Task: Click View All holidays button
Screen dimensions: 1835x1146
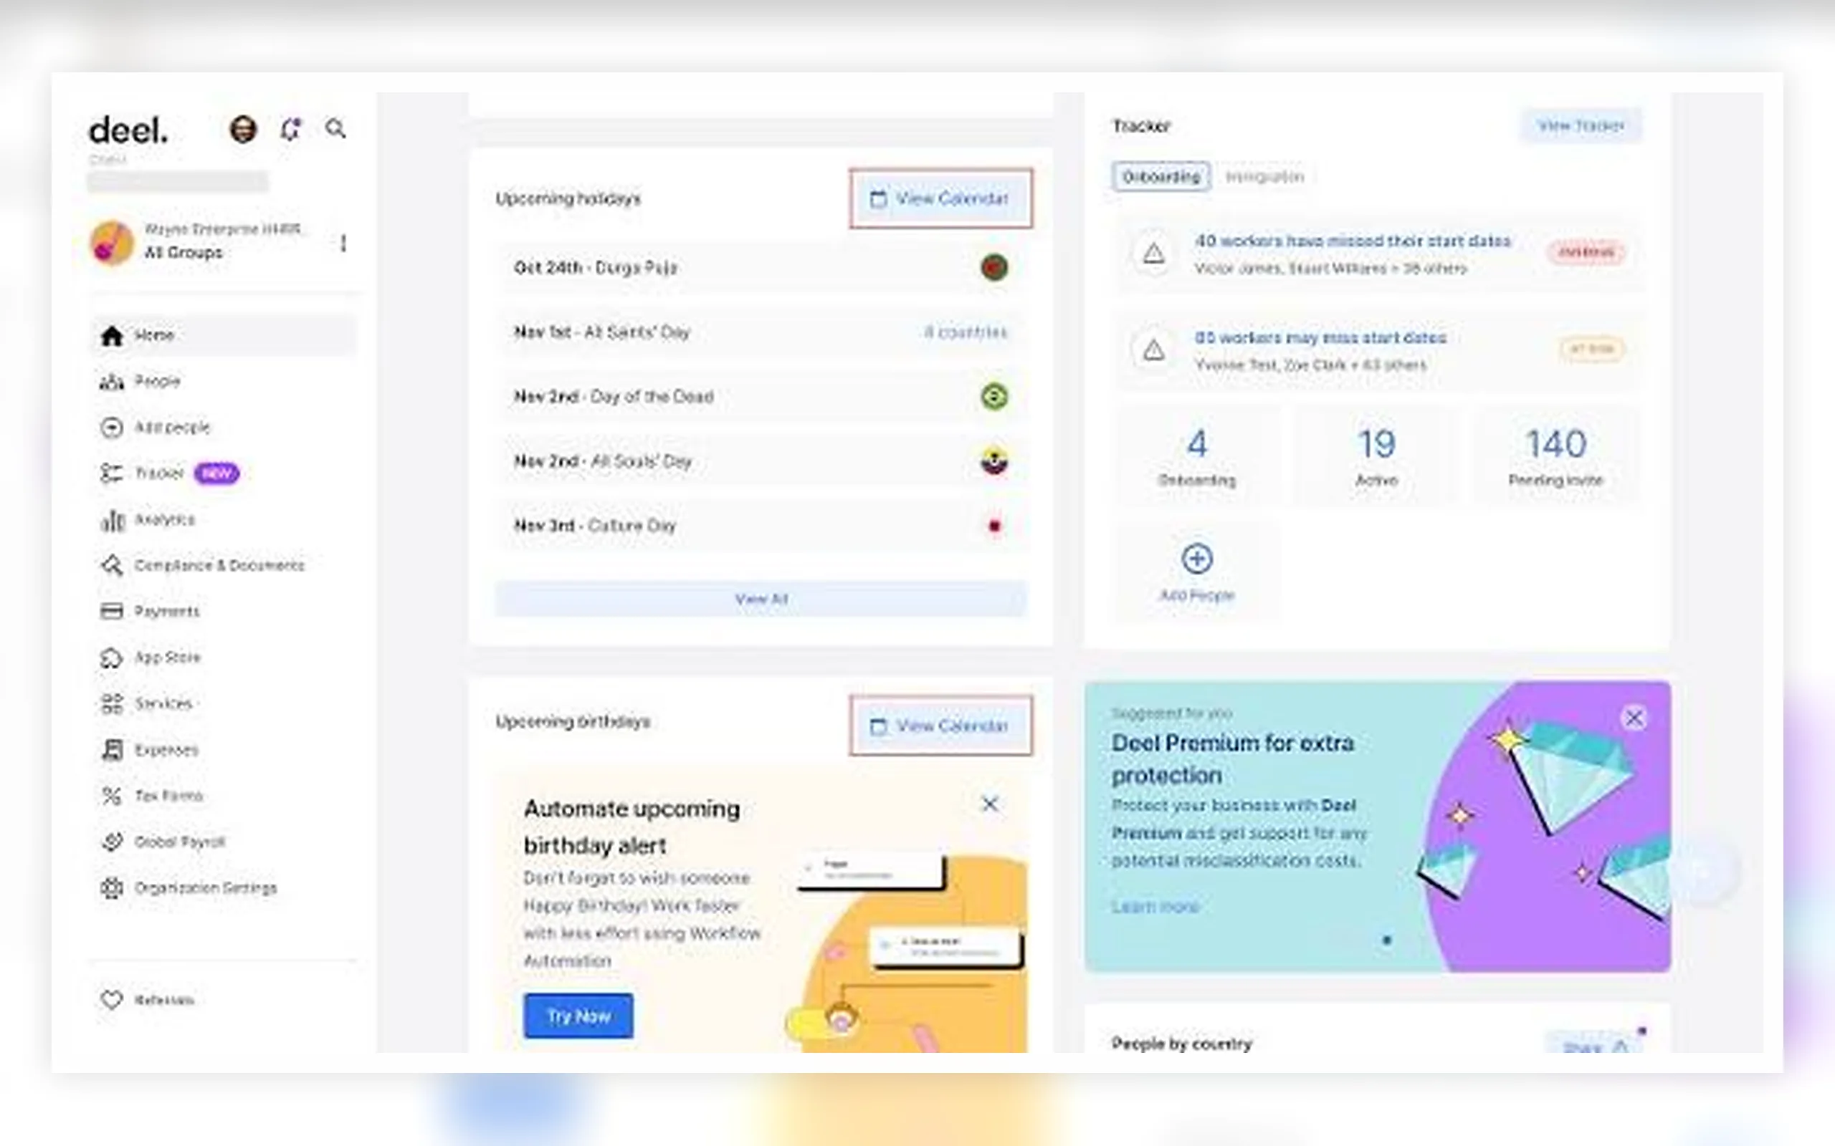Action: (x=761, y=600)
